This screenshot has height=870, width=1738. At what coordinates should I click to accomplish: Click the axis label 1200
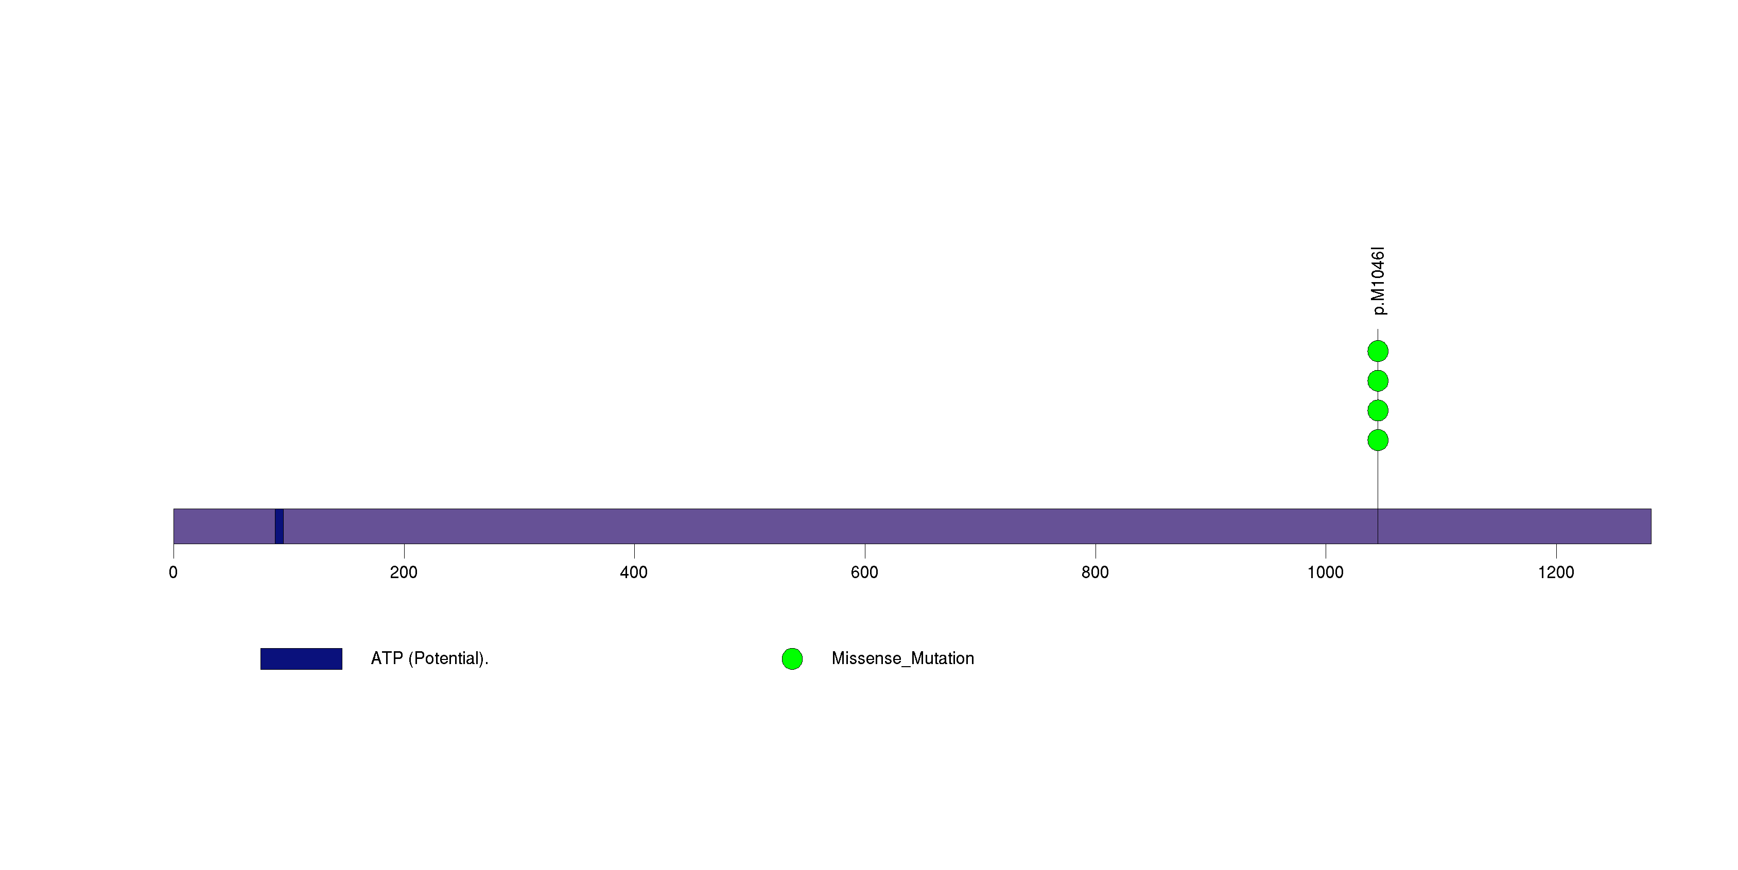tap(1555, 572)
